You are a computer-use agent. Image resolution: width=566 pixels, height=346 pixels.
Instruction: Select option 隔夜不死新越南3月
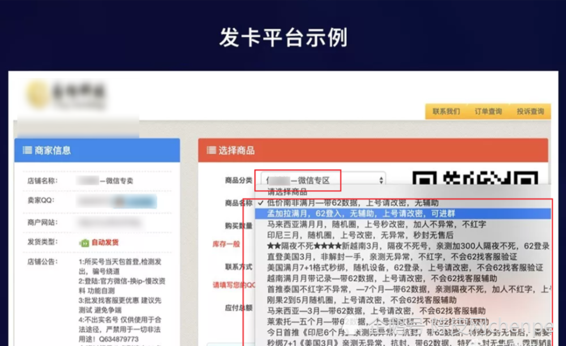(x=403, y=246)
